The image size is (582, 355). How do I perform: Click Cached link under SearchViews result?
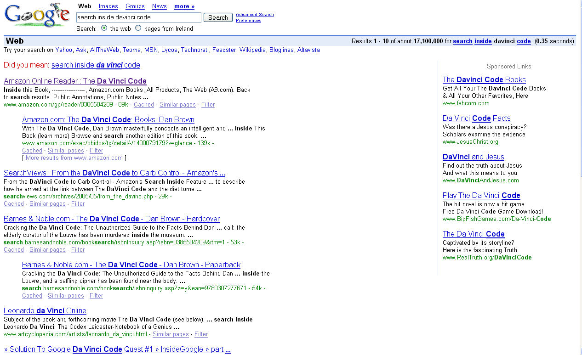[14, 204]
